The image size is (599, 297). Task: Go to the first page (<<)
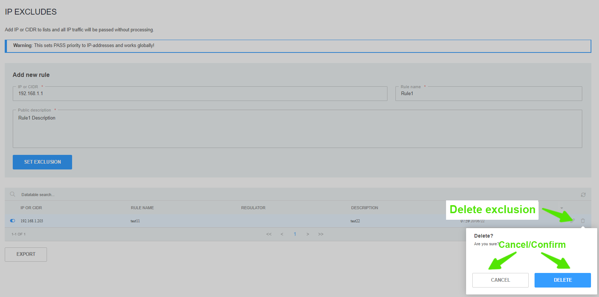(269, 234)
